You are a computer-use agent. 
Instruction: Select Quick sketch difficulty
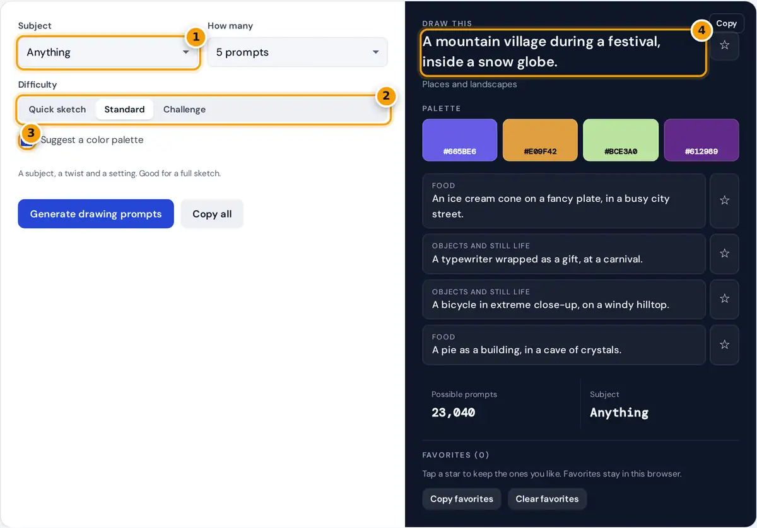point(57,109)
